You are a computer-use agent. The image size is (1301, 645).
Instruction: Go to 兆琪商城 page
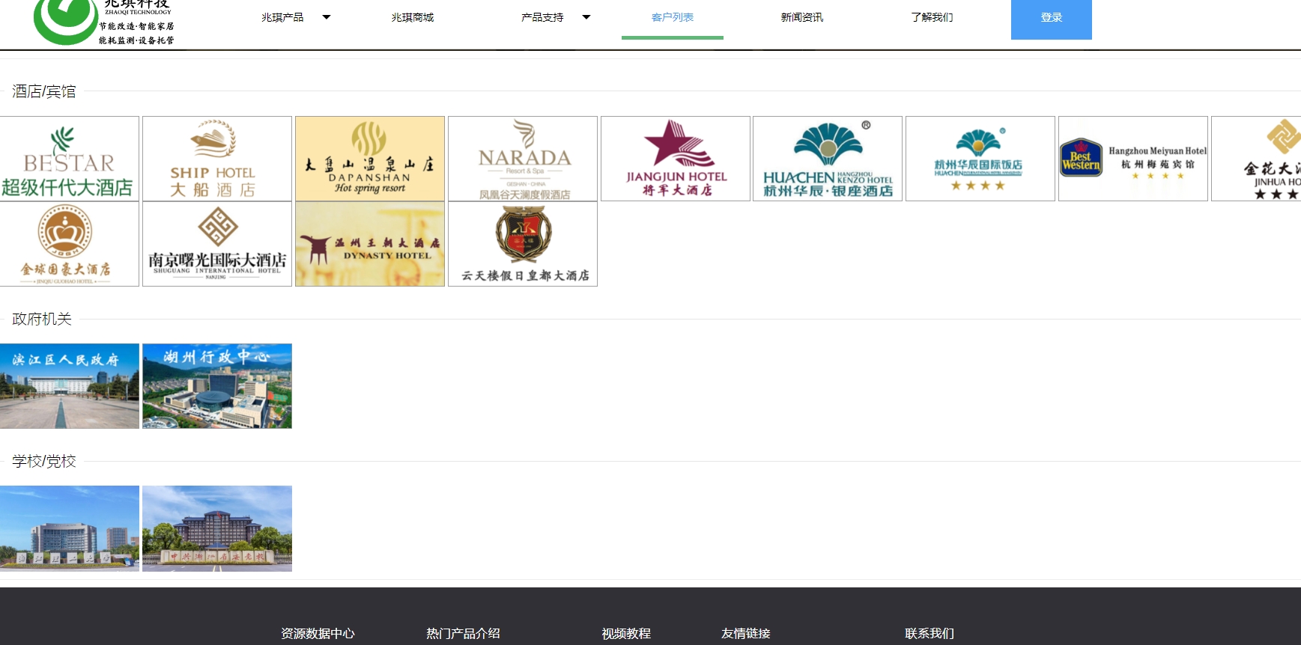(x=413, y=17)
